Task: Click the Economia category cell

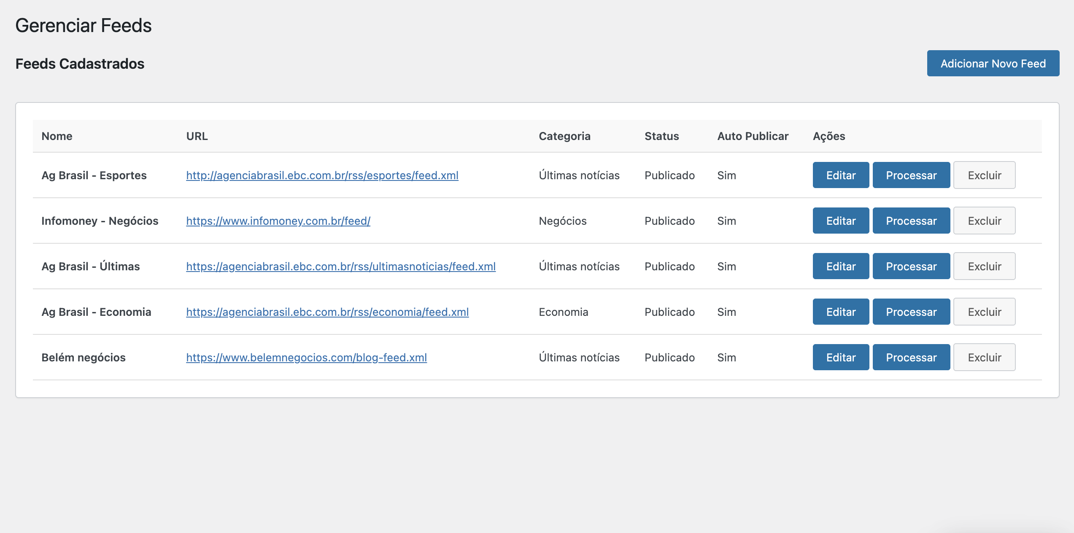Action: pyautogui.click(x=564, y=312)
